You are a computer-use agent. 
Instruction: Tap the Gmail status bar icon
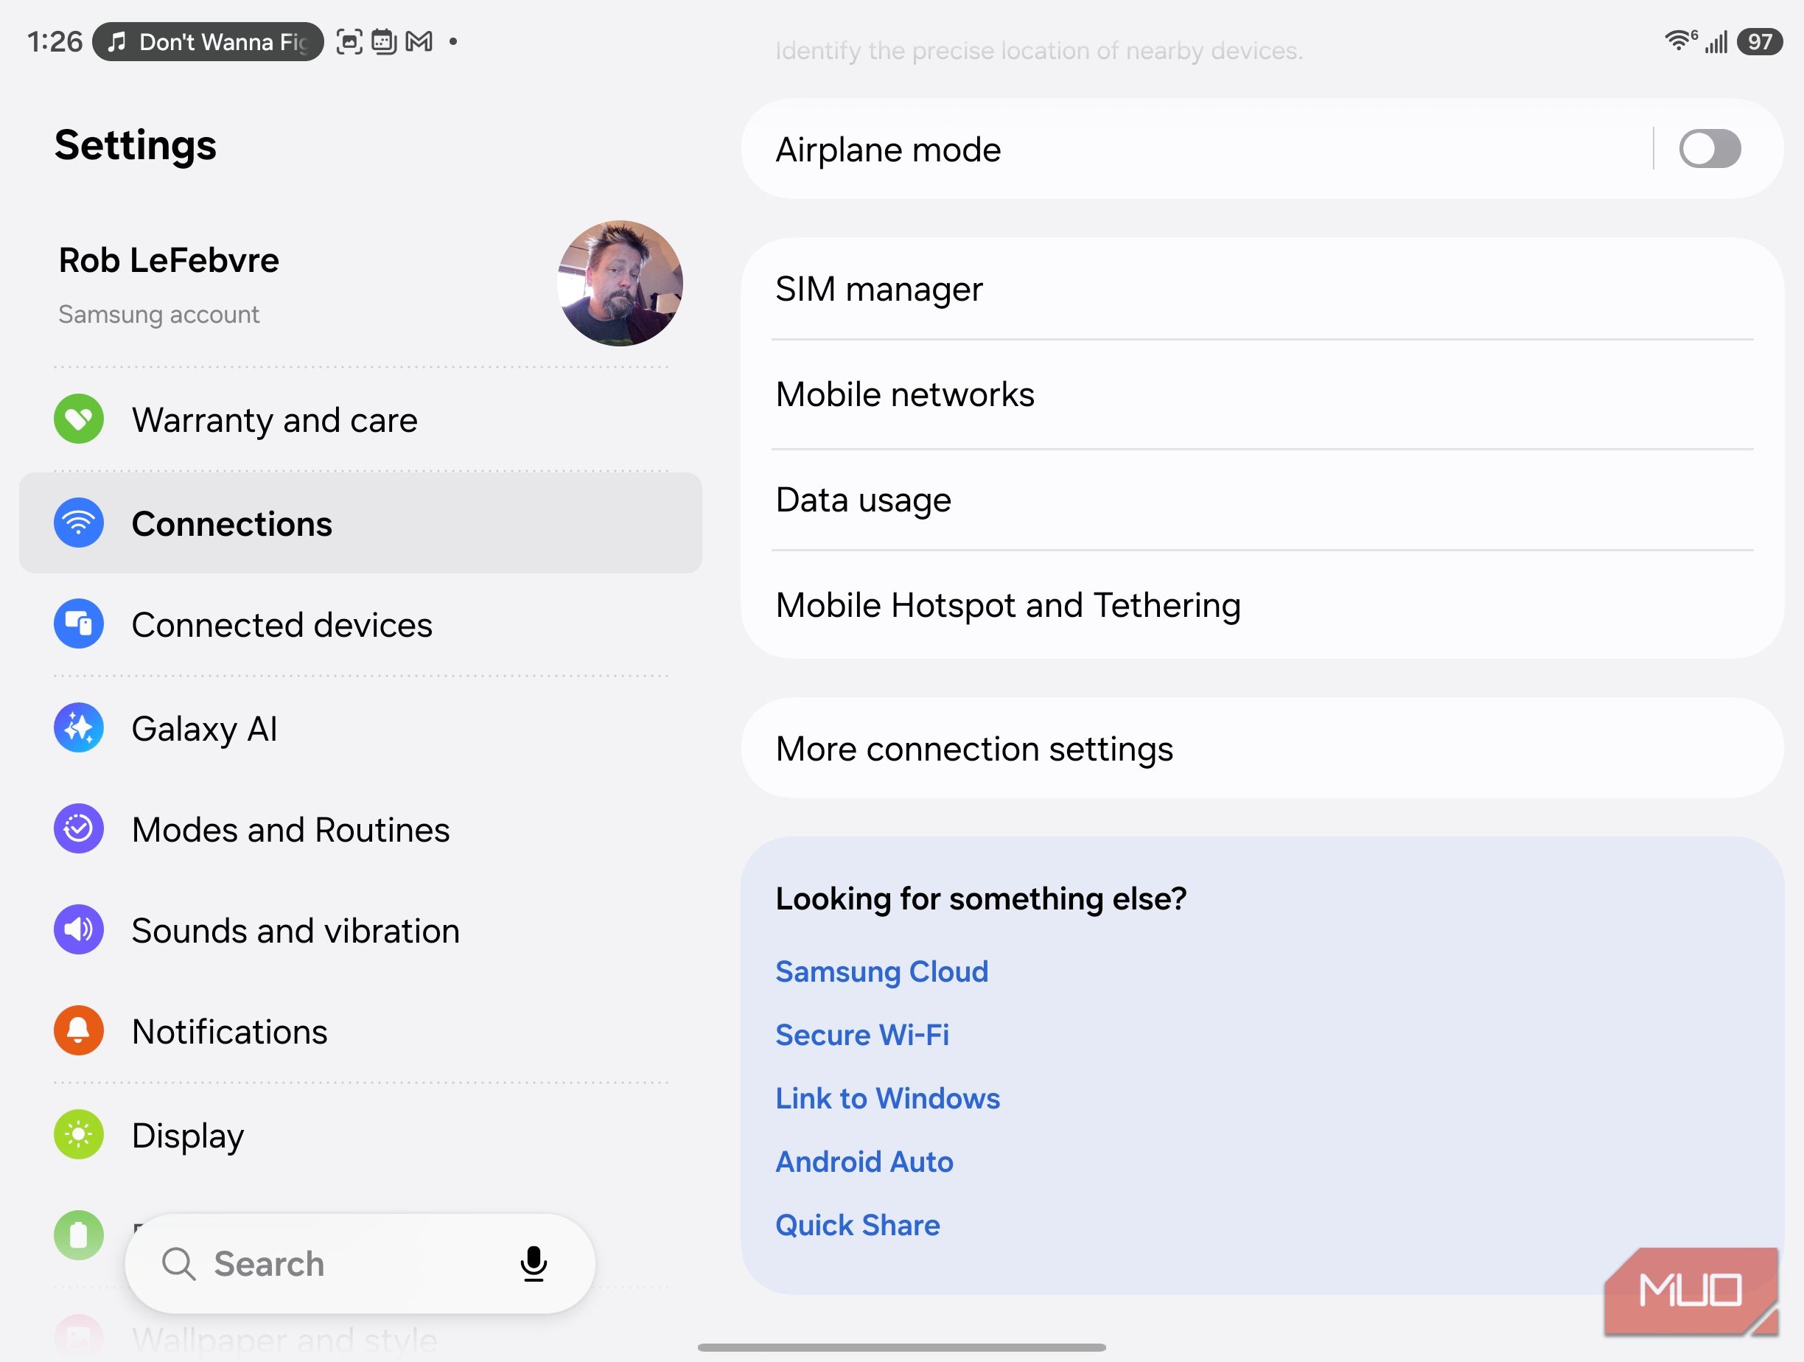419,41
